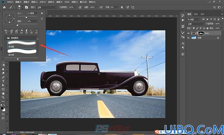224x135 pixels.
Task: Select the Pen tool
Action: coord(3,77)
